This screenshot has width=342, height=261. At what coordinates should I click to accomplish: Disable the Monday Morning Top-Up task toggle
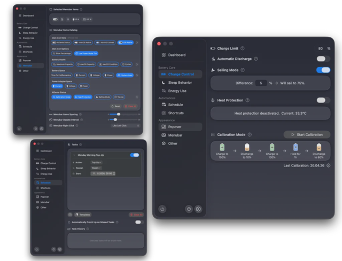(x=135, y=155)
